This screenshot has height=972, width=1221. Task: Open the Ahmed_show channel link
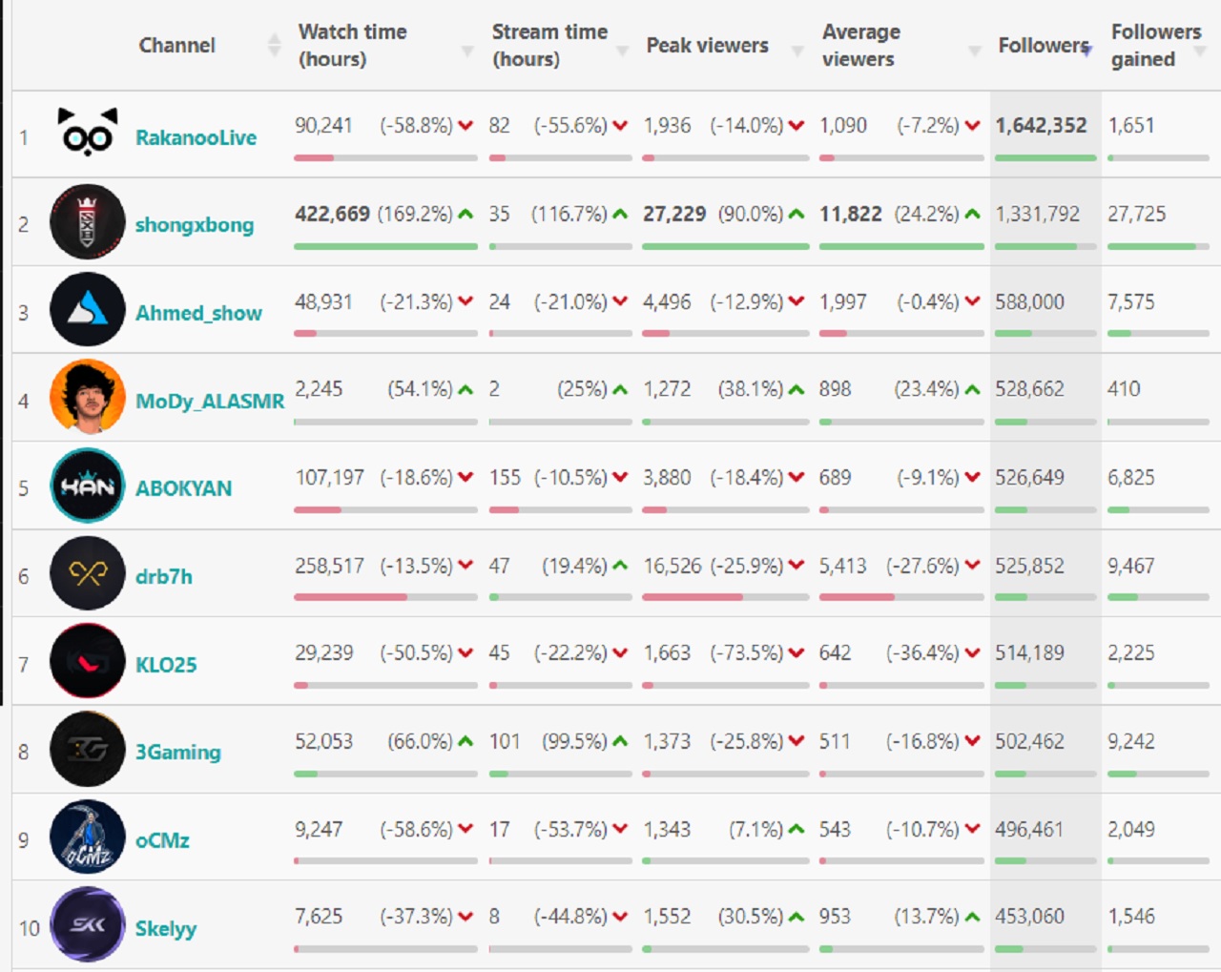coord(198,313)
